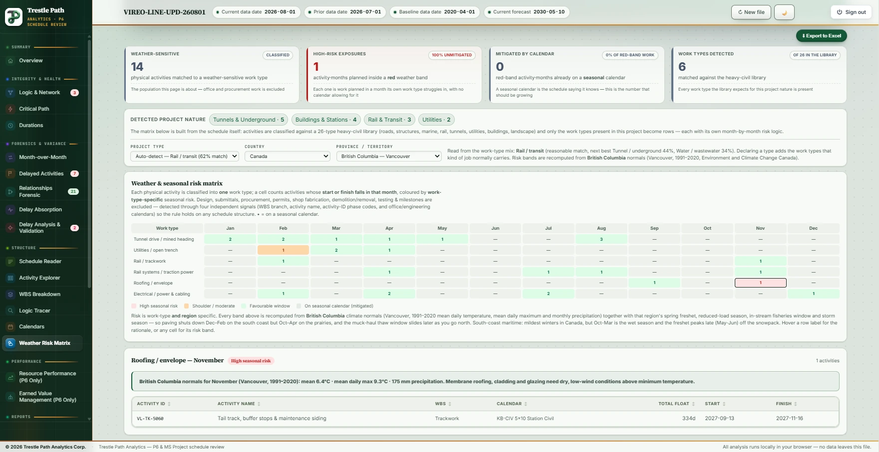
Task: Toggle the dark mode moon button
Action: point(784,12)
